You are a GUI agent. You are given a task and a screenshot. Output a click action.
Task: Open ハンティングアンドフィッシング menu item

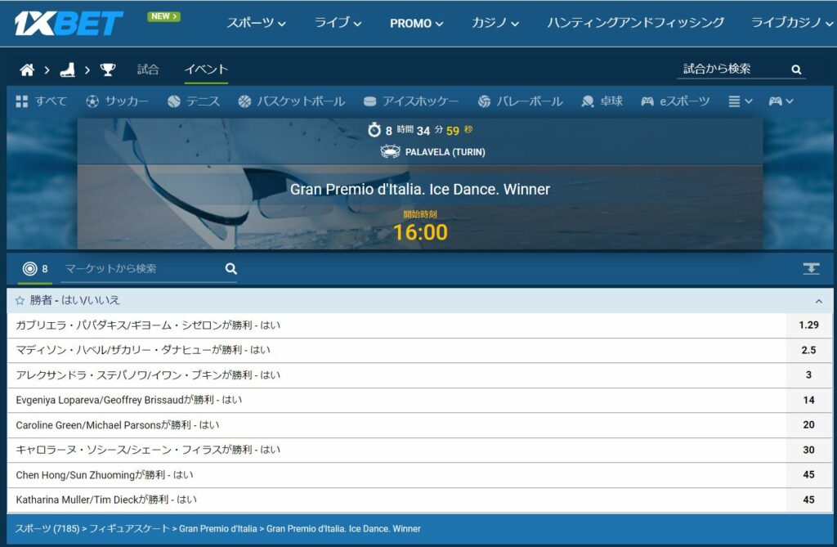[635, 23]
